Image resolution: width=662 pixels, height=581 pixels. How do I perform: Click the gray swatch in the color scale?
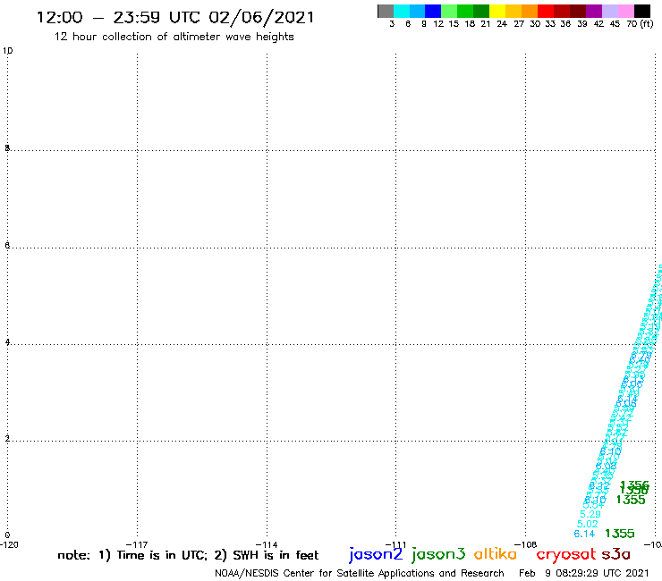386,11
